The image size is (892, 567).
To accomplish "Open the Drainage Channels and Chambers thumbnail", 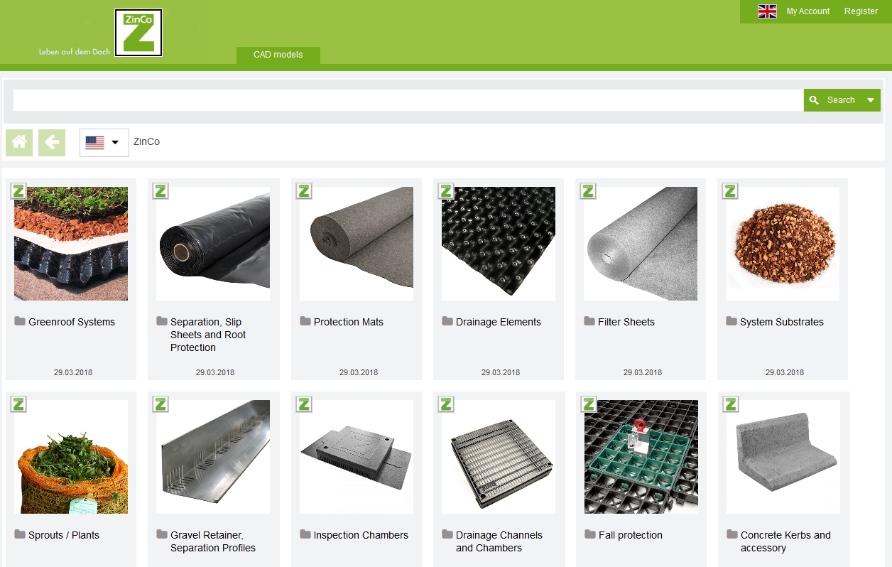I will point(499,457).
